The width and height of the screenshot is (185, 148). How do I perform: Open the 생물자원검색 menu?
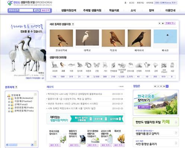pyautogui.click(x=69, y=10)
